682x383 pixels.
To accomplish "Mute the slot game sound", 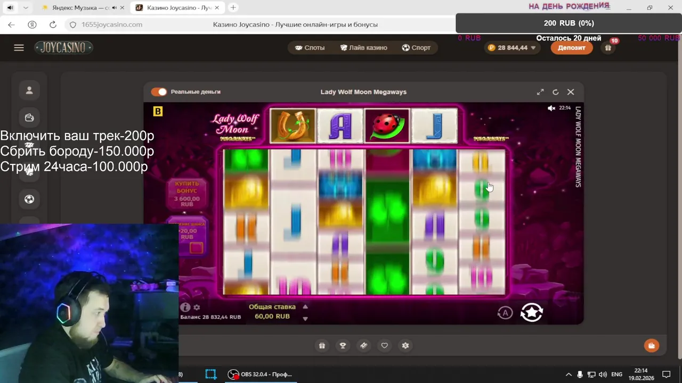I will point(551,108).
